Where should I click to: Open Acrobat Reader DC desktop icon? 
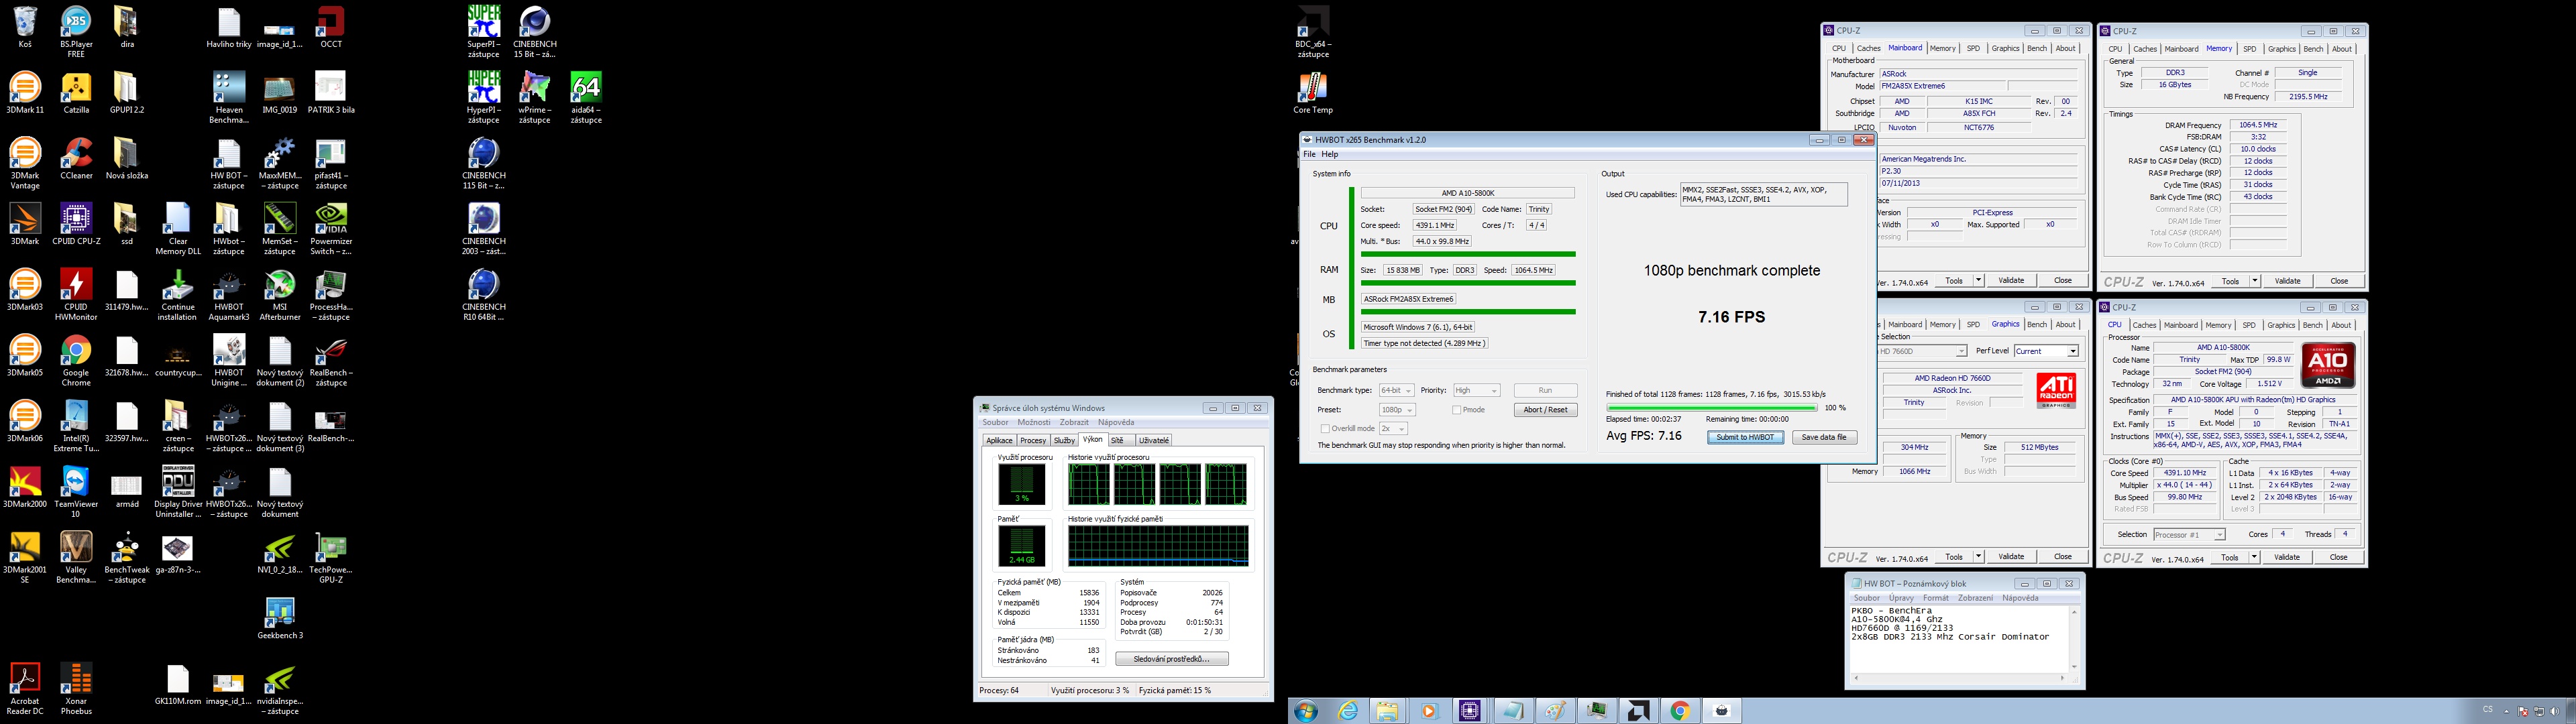pos(25,689)
